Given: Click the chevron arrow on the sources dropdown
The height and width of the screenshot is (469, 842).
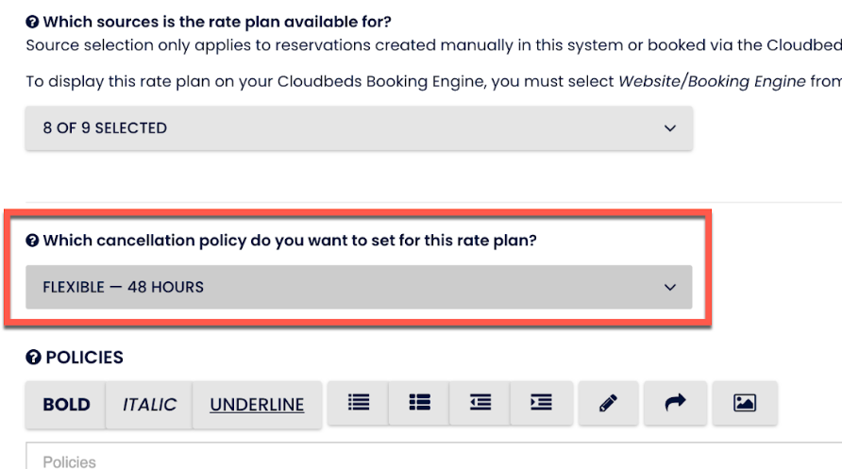Looking at the screenshot, I should (670, 127).
